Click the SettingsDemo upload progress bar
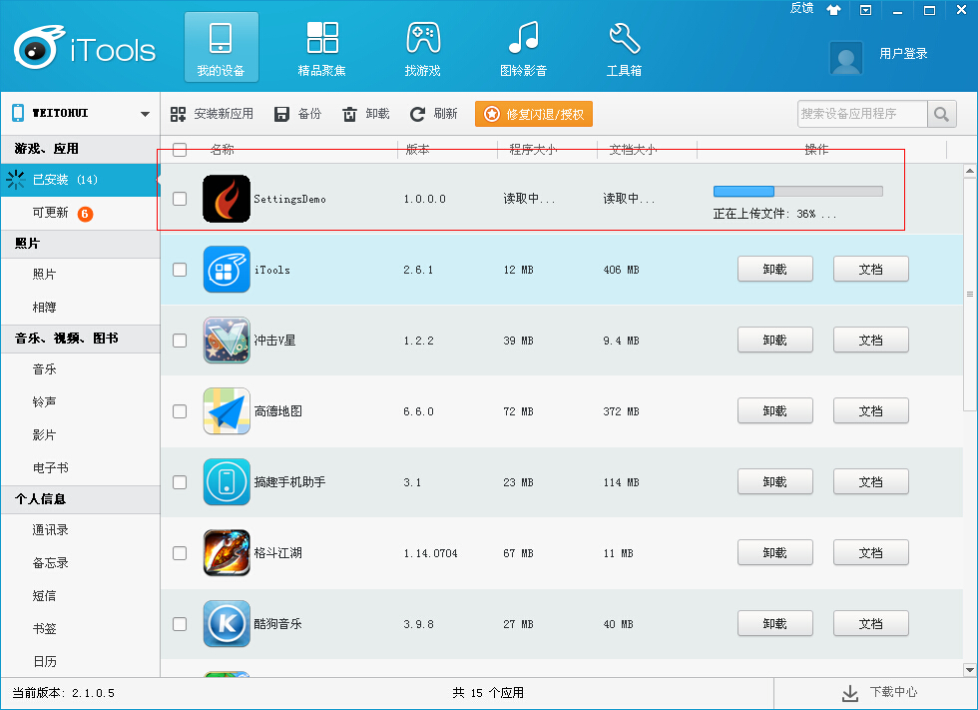Viewport: 978px width, 710px height. coord(797,192)
